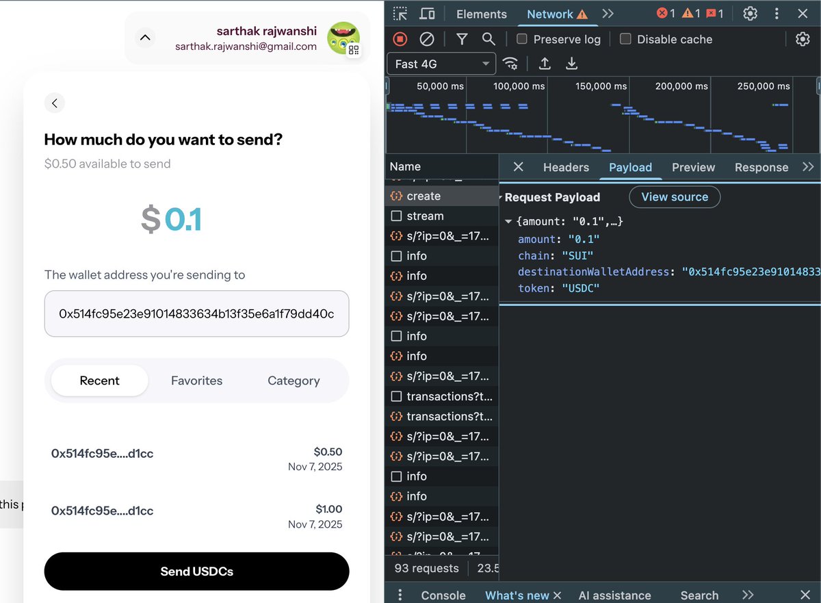Open the Preview tab
Viewport: 821px width, 603px height.
[x=693, y=167]
